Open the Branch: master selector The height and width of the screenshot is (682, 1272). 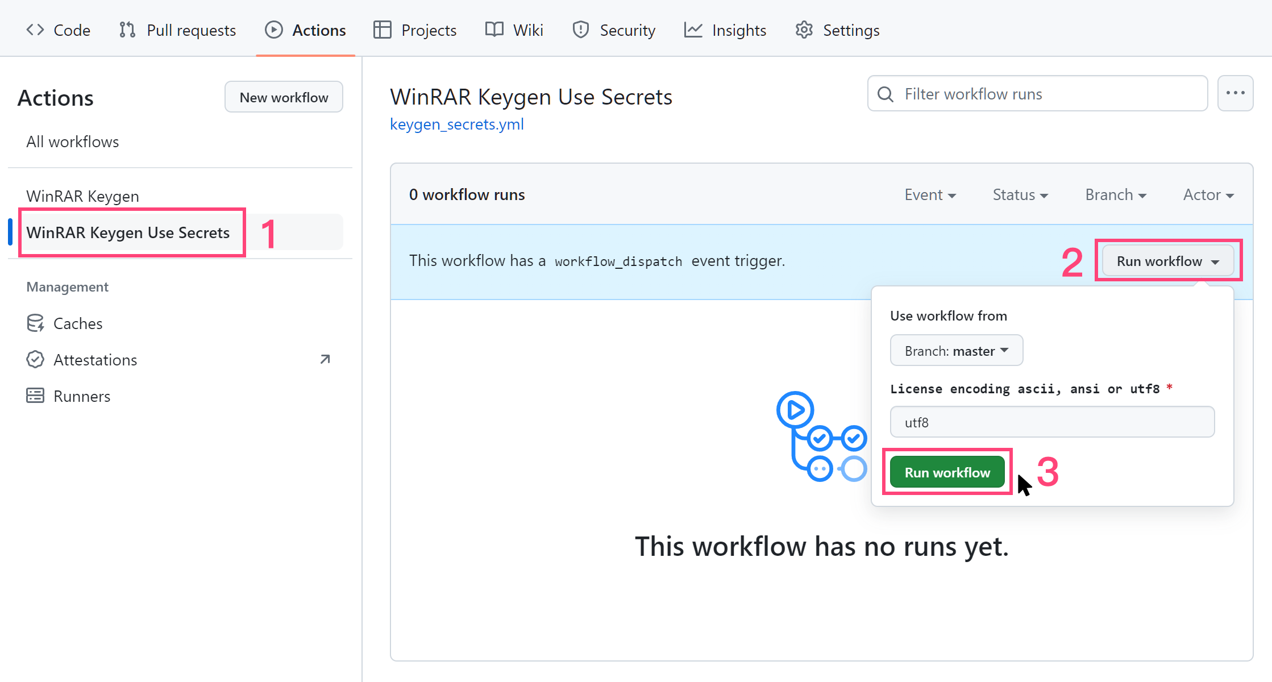click(x=956, y=351)
